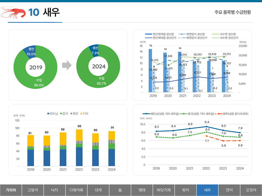Switch to the 오징어 tab
262x196 pixels.
pyautogui.click(x=251, y=190)
